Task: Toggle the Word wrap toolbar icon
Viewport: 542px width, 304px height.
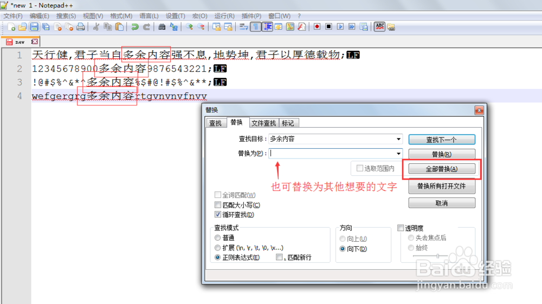Action: click(244, 27)
